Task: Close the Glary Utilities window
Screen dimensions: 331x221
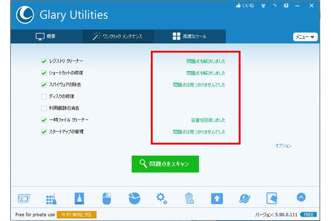Action: point(312,6)
